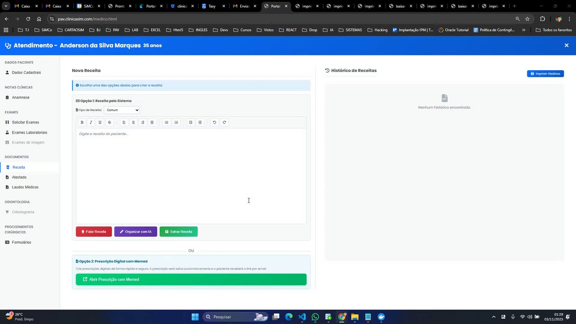
Task: Switch to the SiMCo browser tab
Action: pos(88,6)
